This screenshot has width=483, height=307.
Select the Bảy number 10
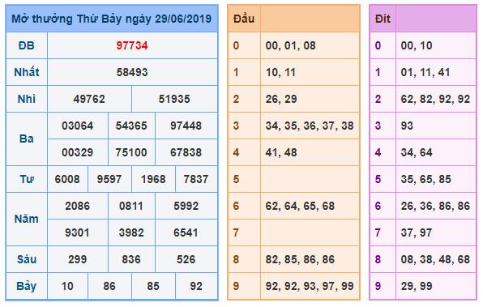[x=67, y=287]
